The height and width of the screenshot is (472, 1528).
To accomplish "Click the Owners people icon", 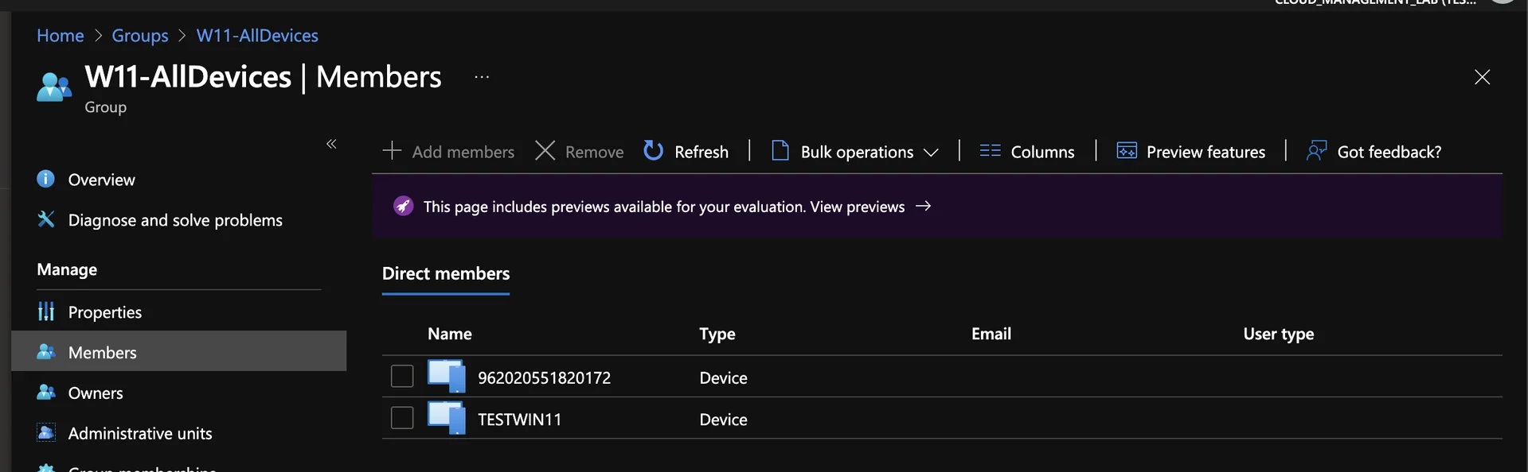I will point(46,392).
